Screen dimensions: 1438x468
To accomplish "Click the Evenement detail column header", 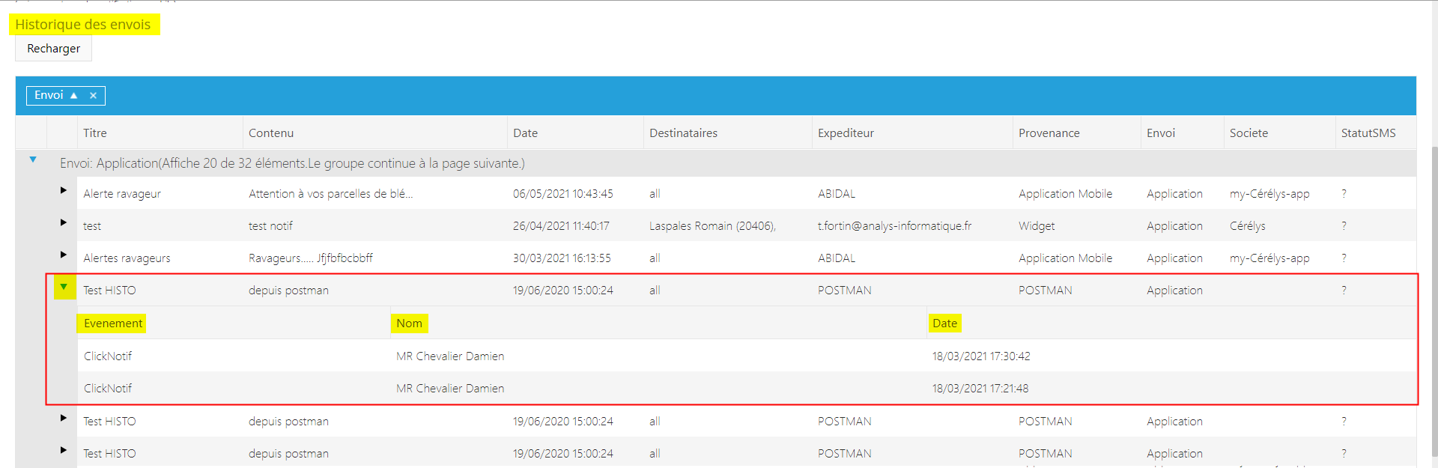I will (x=113, y=323).
